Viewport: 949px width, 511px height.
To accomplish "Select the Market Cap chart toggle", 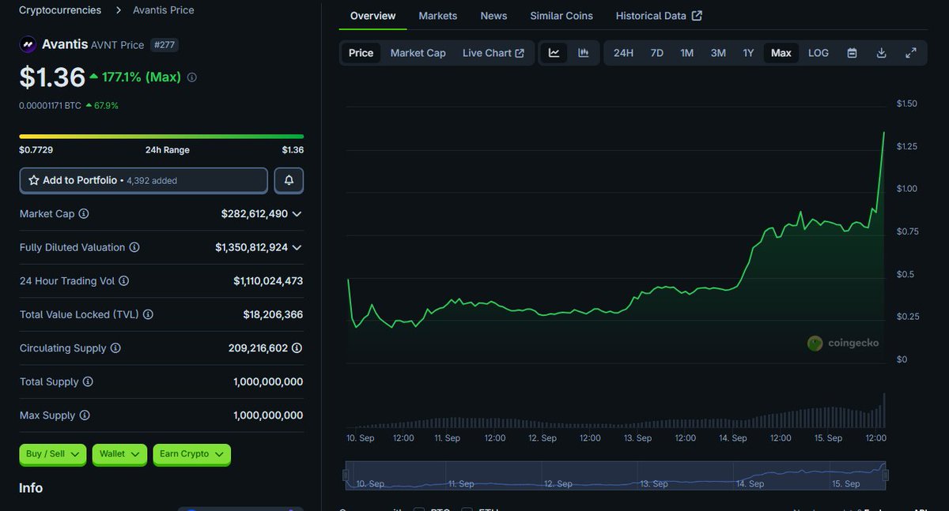I will pyautogui.click(x=418, y=53).
